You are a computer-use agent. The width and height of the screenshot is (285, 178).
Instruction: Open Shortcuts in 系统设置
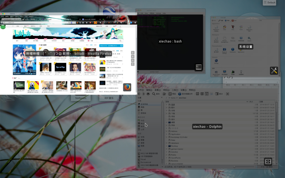pyautogui.click(x=233, y=39)
